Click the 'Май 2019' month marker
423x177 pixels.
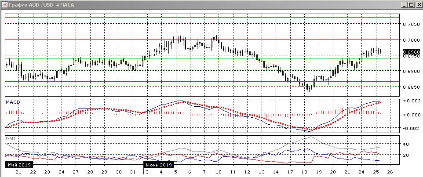click(x=18, y=165)
